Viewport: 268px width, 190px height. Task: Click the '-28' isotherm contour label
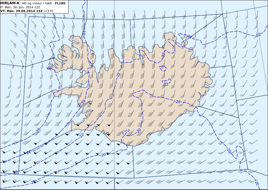point(49,69)
